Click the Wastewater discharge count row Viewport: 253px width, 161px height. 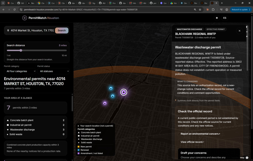pos(35,130)
